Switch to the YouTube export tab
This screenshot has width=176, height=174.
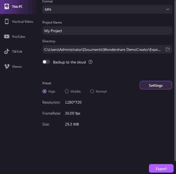19,36
